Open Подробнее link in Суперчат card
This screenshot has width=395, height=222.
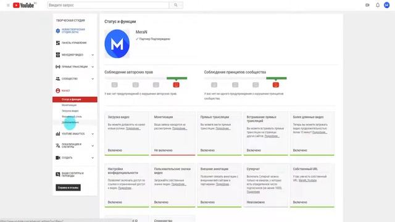[253, 192]
